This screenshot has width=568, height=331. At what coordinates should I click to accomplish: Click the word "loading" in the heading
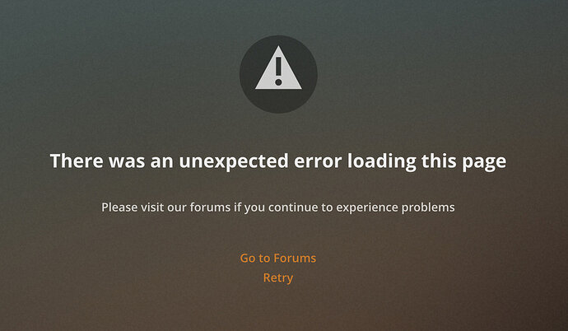click(x=382, y=161)
